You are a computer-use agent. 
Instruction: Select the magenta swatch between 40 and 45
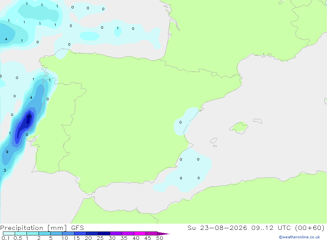140,233
